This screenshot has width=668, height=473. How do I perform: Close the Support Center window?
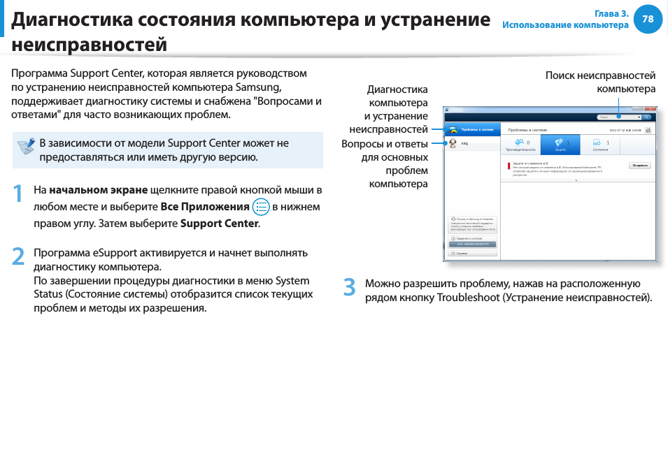[x=650, y=108]
